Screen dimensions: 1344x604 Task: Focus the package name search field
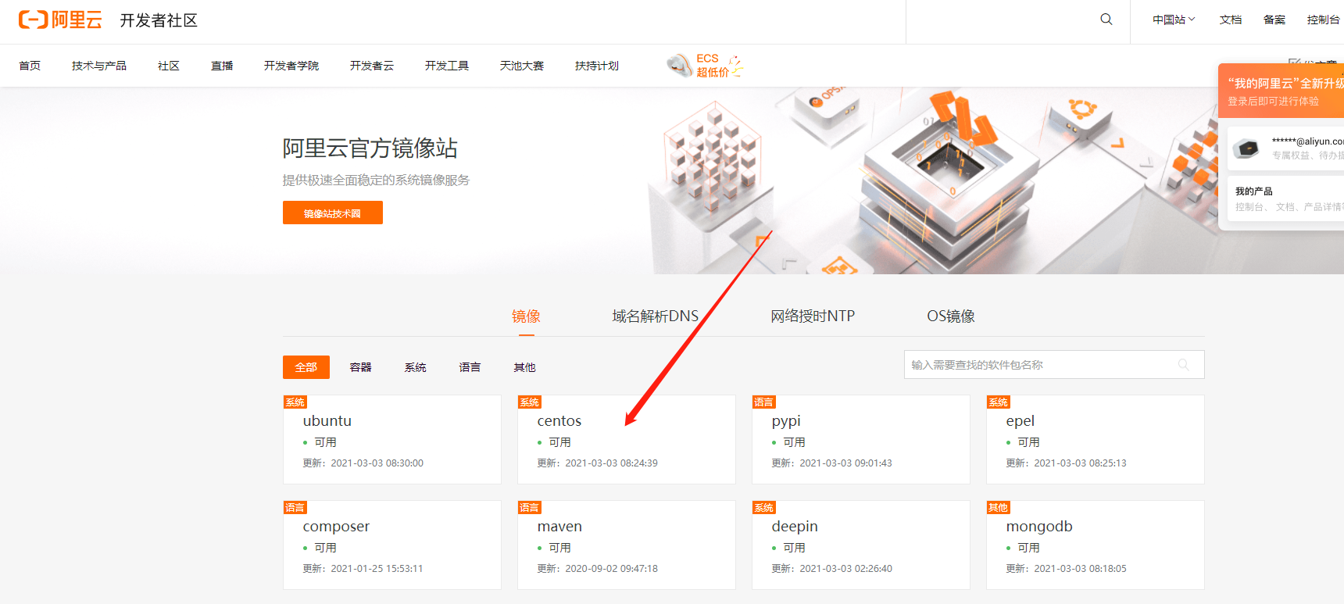tap(1054, 365)
